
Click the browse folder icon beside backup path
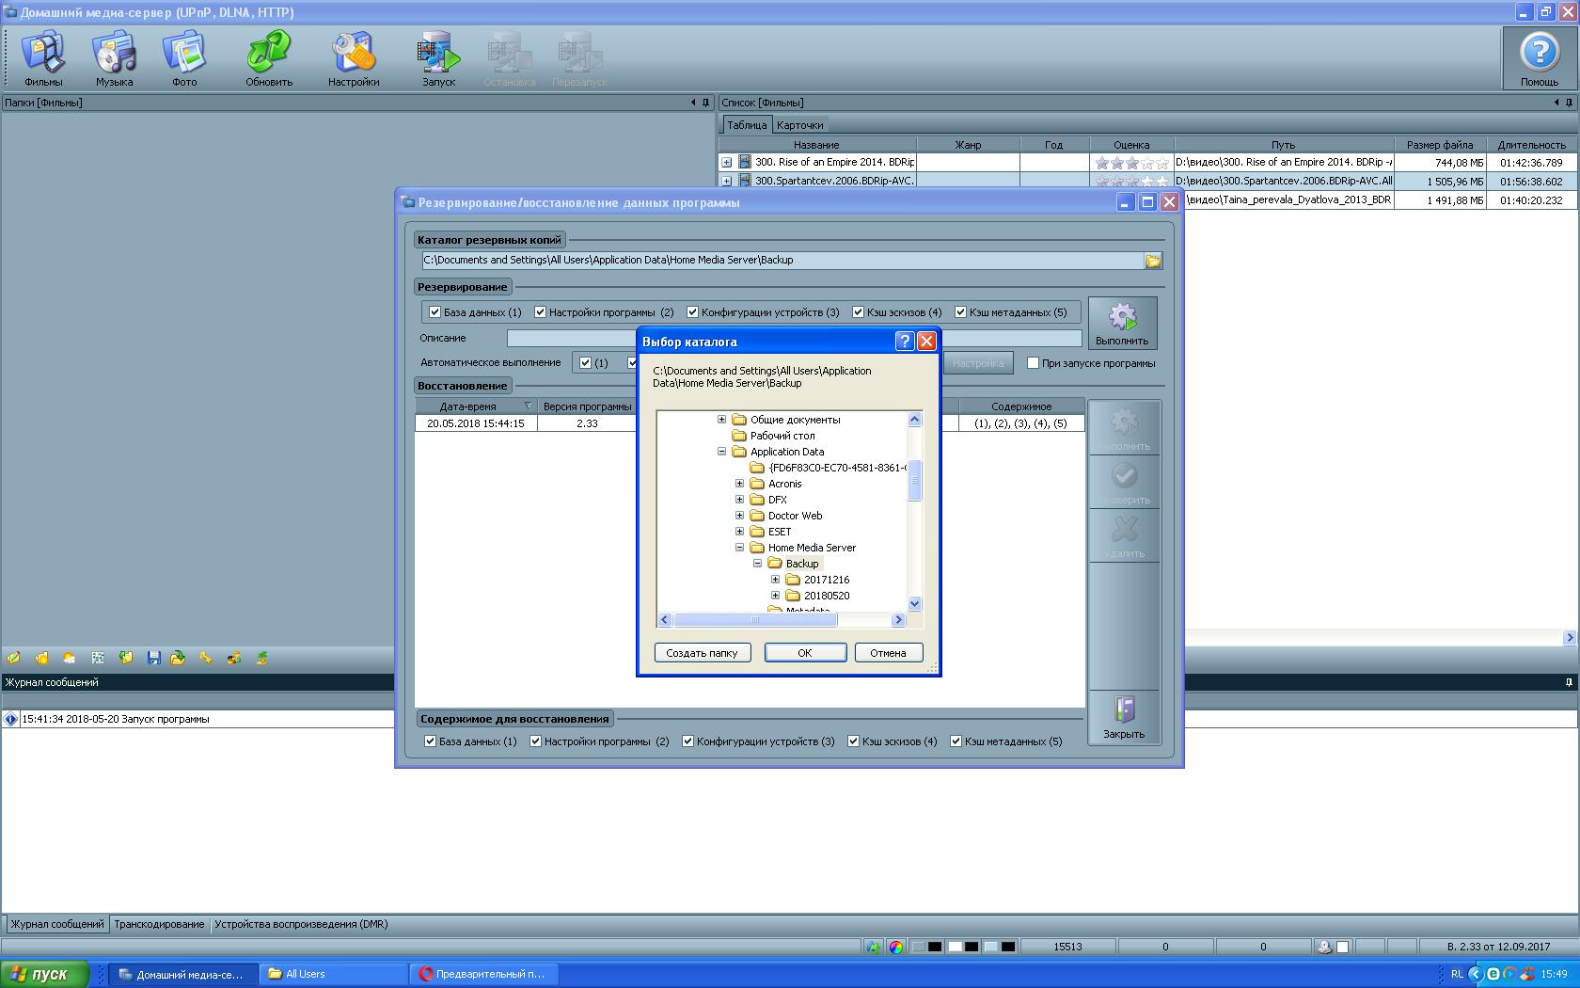pos(1153,261)
